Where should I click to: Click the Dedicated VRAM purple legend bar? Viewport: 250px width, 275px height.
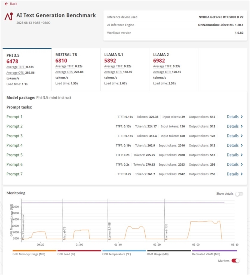coord(215,251)
